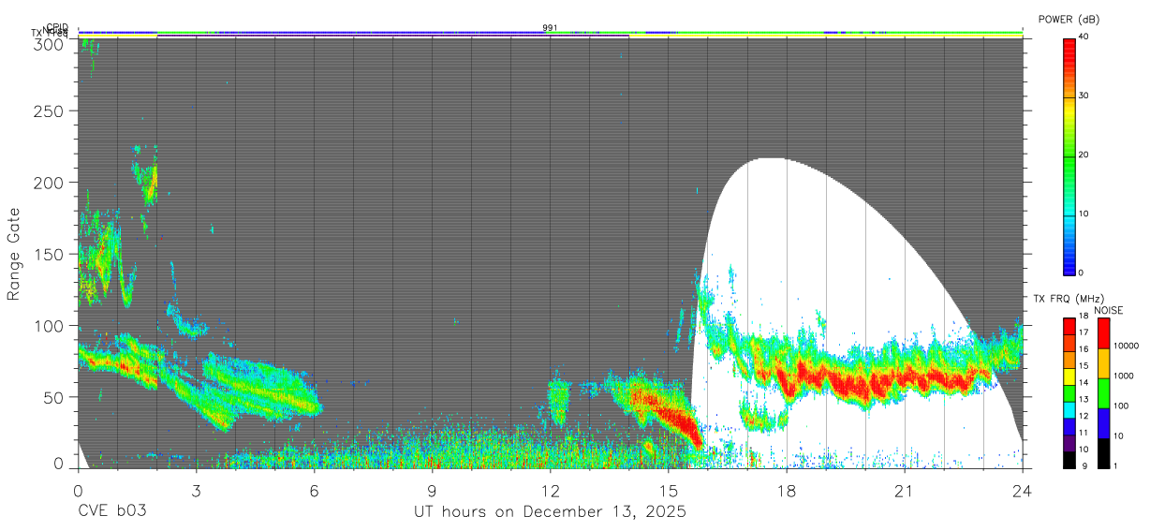This screenshot has height=531, width=1150.
Task: Click the '10000' noise scale label
Action: click(1125, 346)
